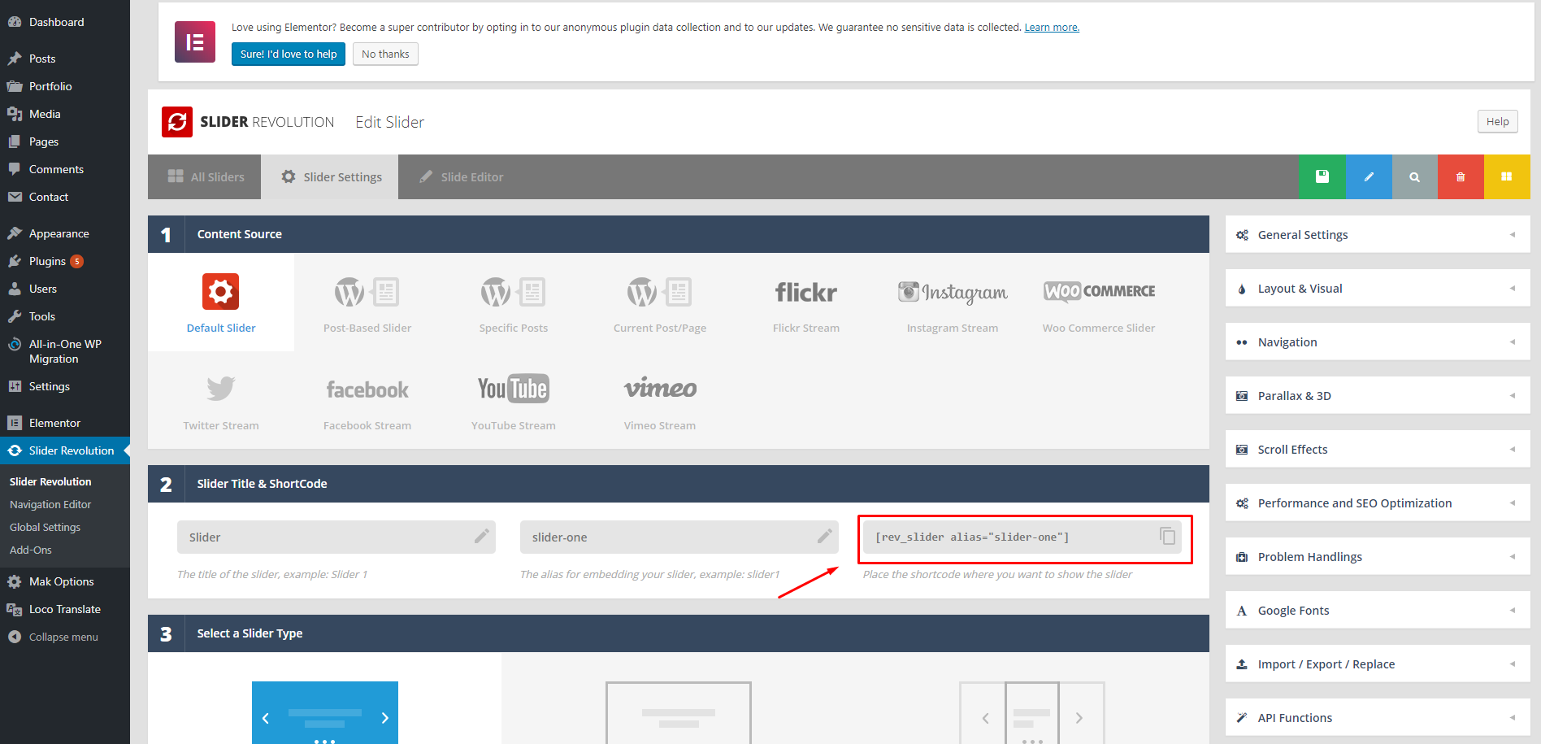The height and width of the screenshot is (744, 1541).
Task: Open Pages menu in sidebar
Action: click(65, 141)
